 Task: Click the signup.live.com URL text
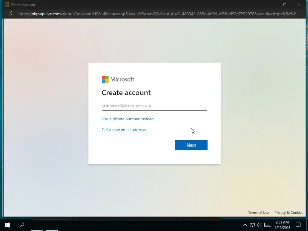(x=46, y=14)
